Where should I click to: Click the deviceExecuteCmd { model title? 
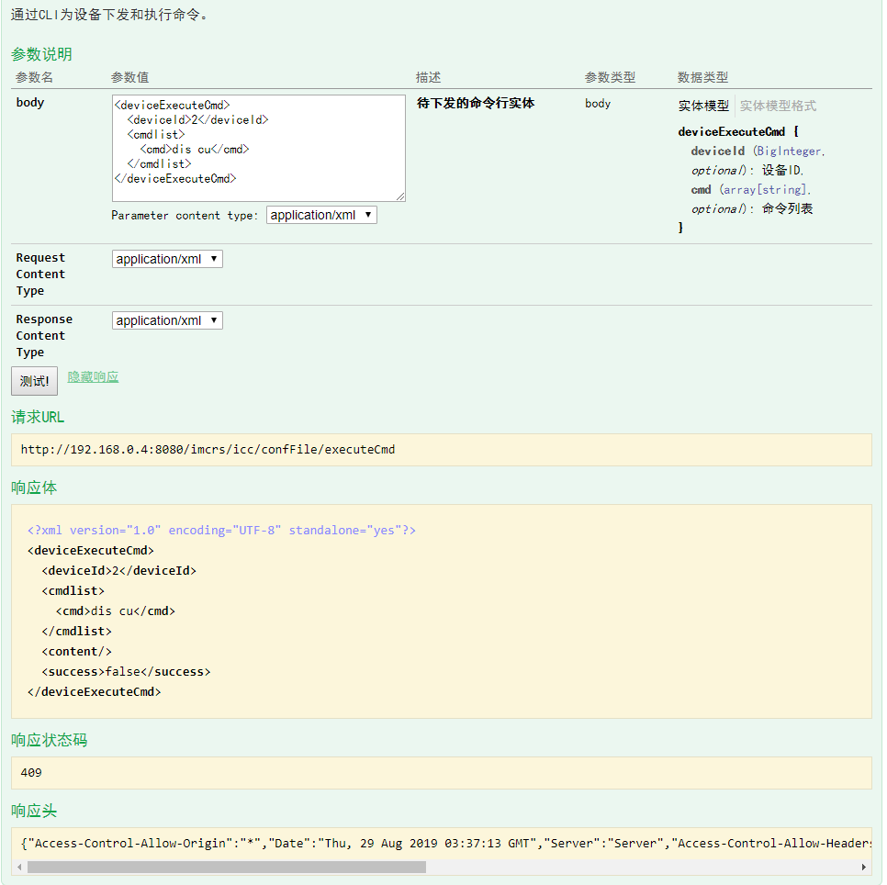[x=738, y=132]
